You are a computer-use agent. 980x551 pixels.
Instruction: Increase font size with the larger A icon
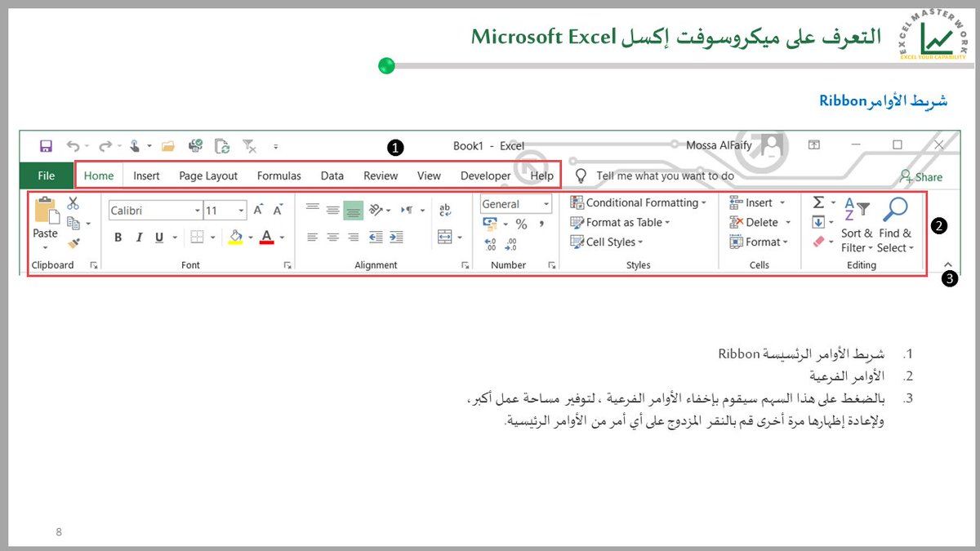point(258,211)
